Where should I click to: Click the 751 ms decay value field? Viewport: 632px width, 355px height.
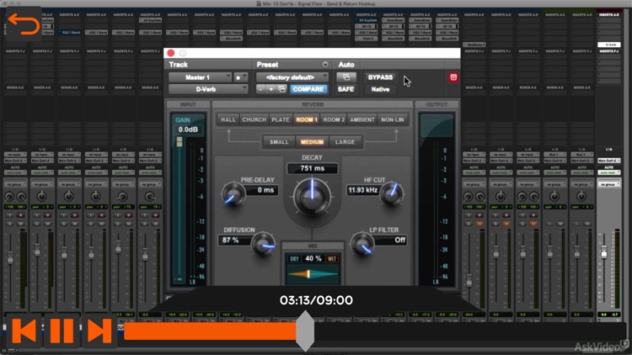(313, 168)
